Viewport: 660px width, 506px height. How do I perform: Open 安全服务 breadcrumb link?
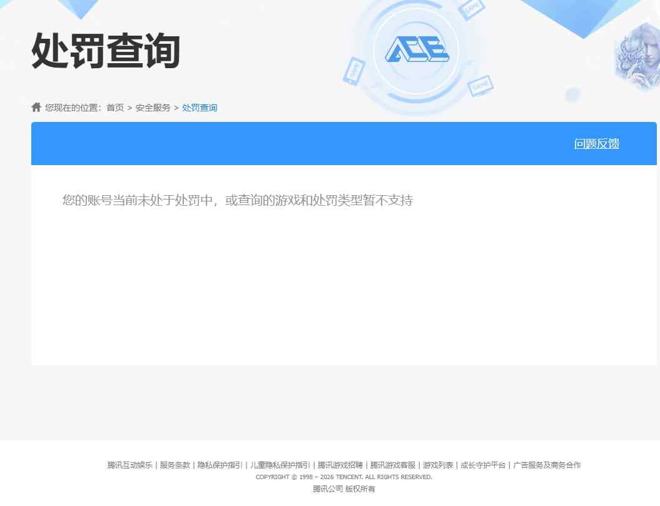pos(153,108)
